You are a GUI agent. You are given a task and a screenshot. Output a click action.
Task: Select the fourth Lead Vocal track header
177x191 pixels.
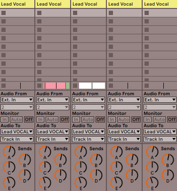tap(124, 4)
